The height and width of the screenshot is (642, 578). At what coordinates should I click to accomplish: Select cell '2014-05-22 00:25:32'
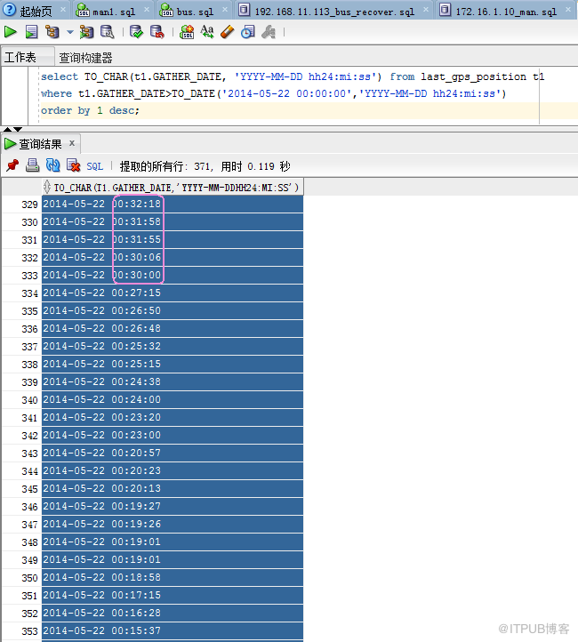pos(173,347)
